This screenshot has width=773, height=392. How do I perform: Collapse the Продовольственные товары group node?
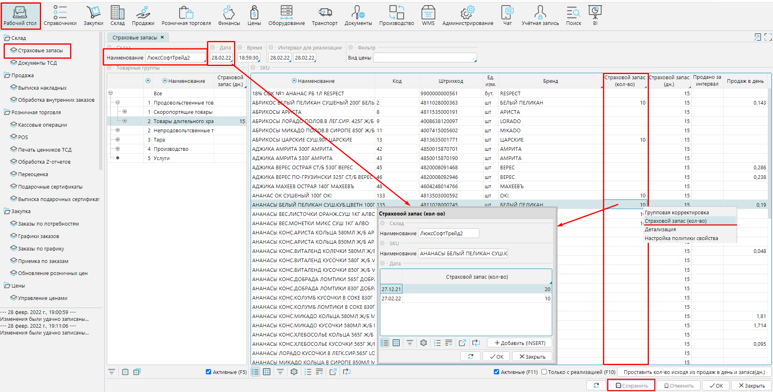click(x=118, y=103)
